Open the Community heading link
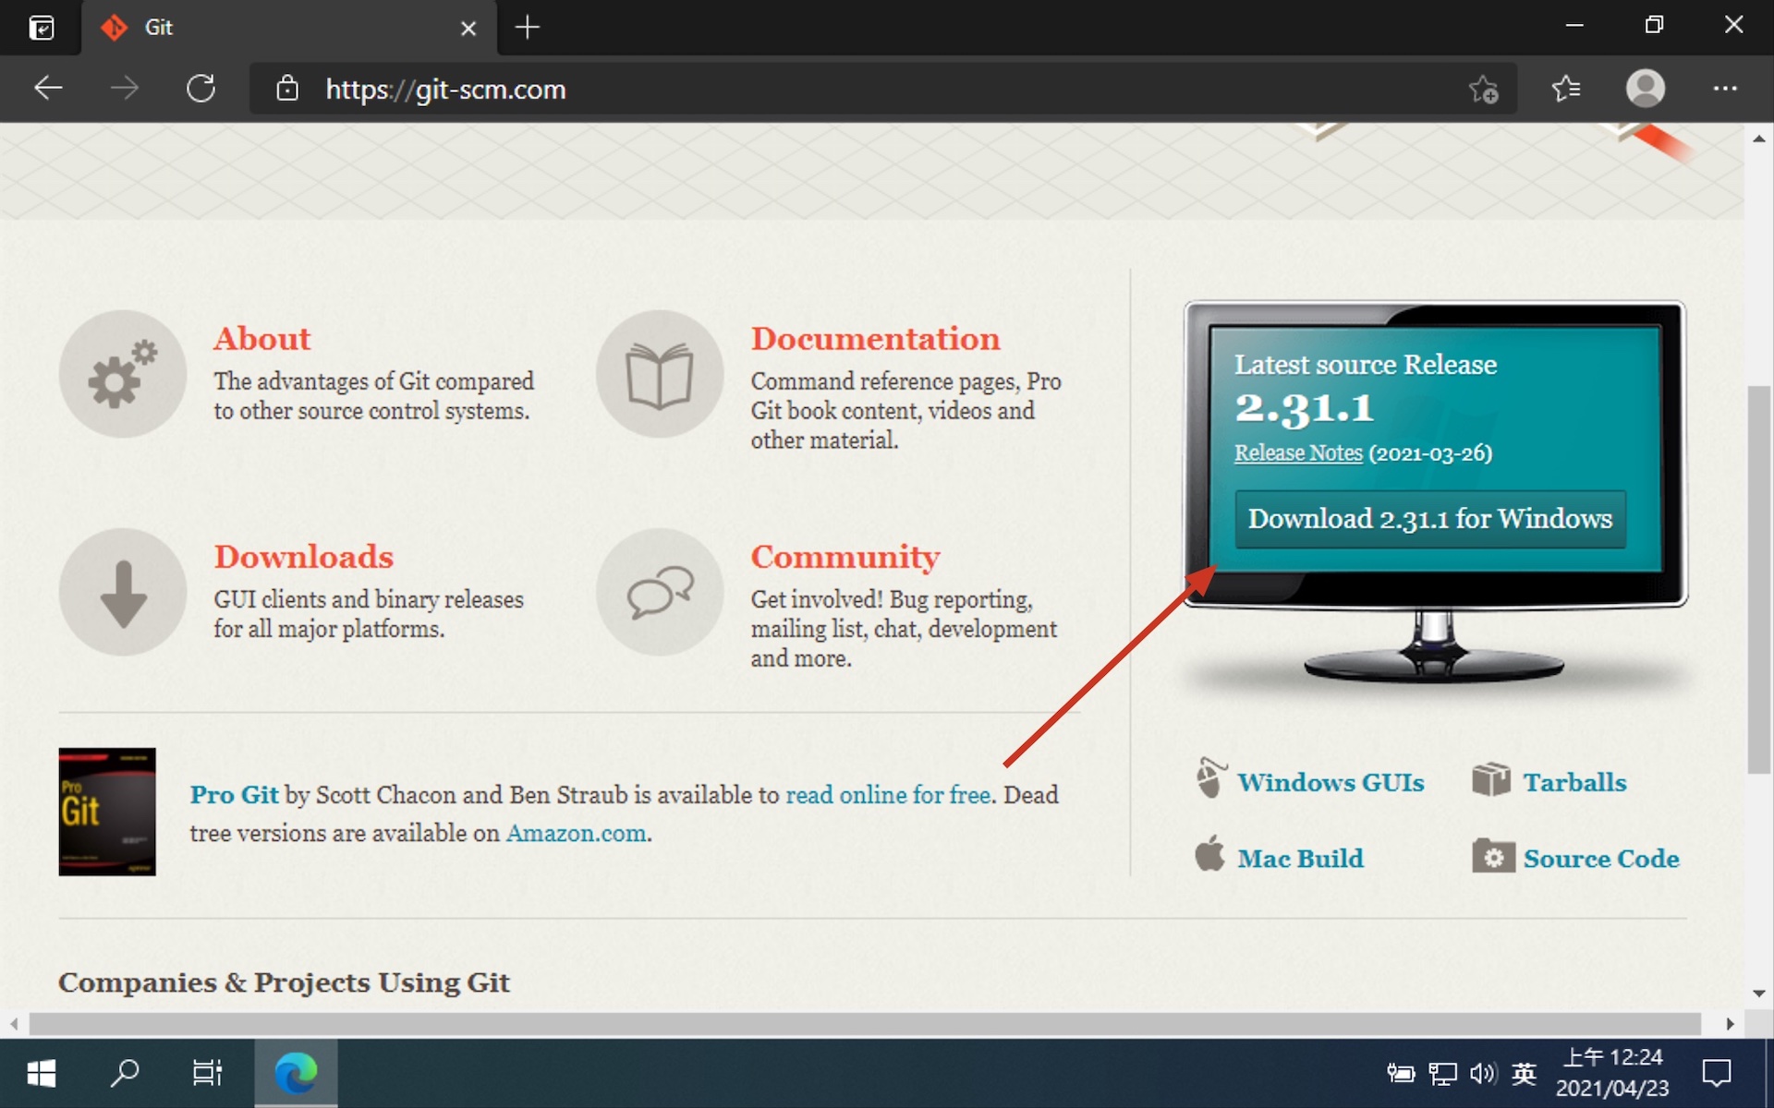 pos(845,557)
